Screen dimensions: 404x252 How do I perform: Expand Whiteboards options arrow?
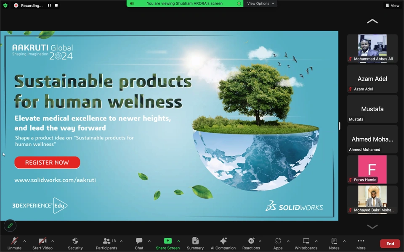[x=316, y=241]
